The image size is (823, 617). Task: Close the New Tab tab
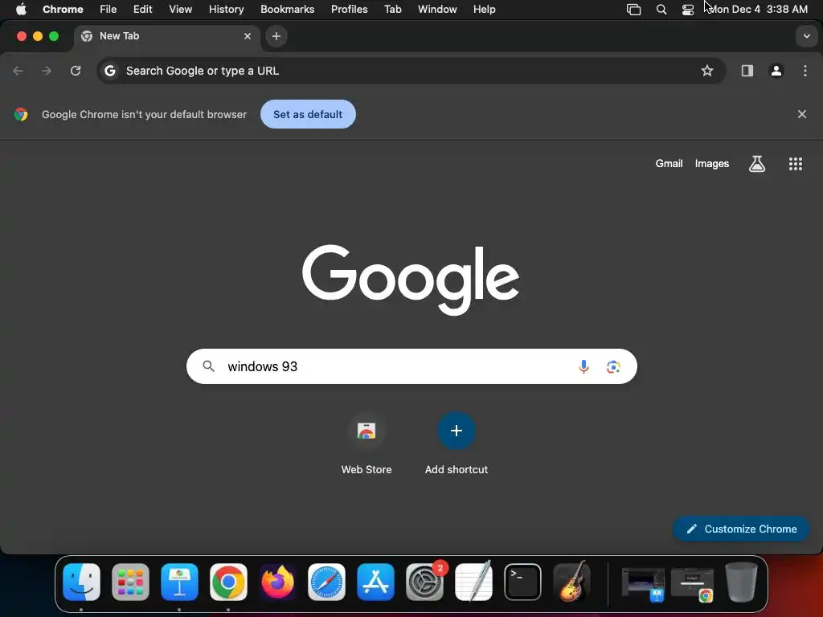248,36
